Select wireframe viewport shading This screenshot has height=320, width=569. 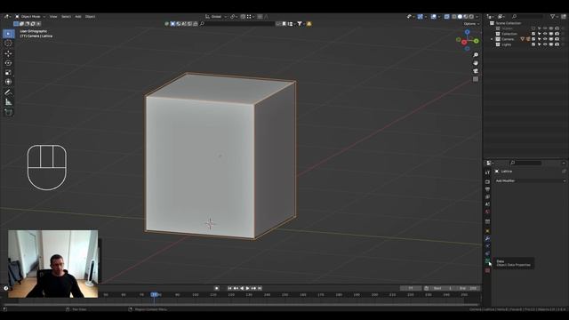pyautogui.click(x=454, y=16)
